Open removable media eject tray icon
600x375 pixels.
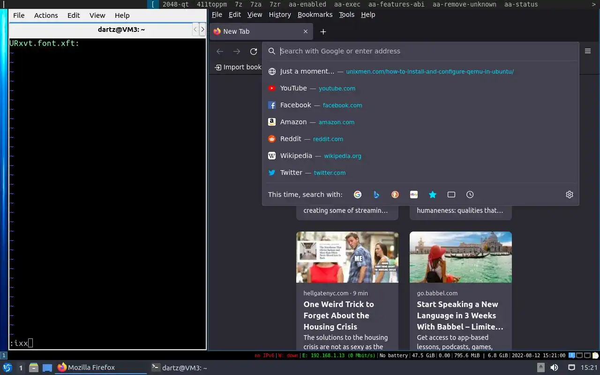(540, 367)
